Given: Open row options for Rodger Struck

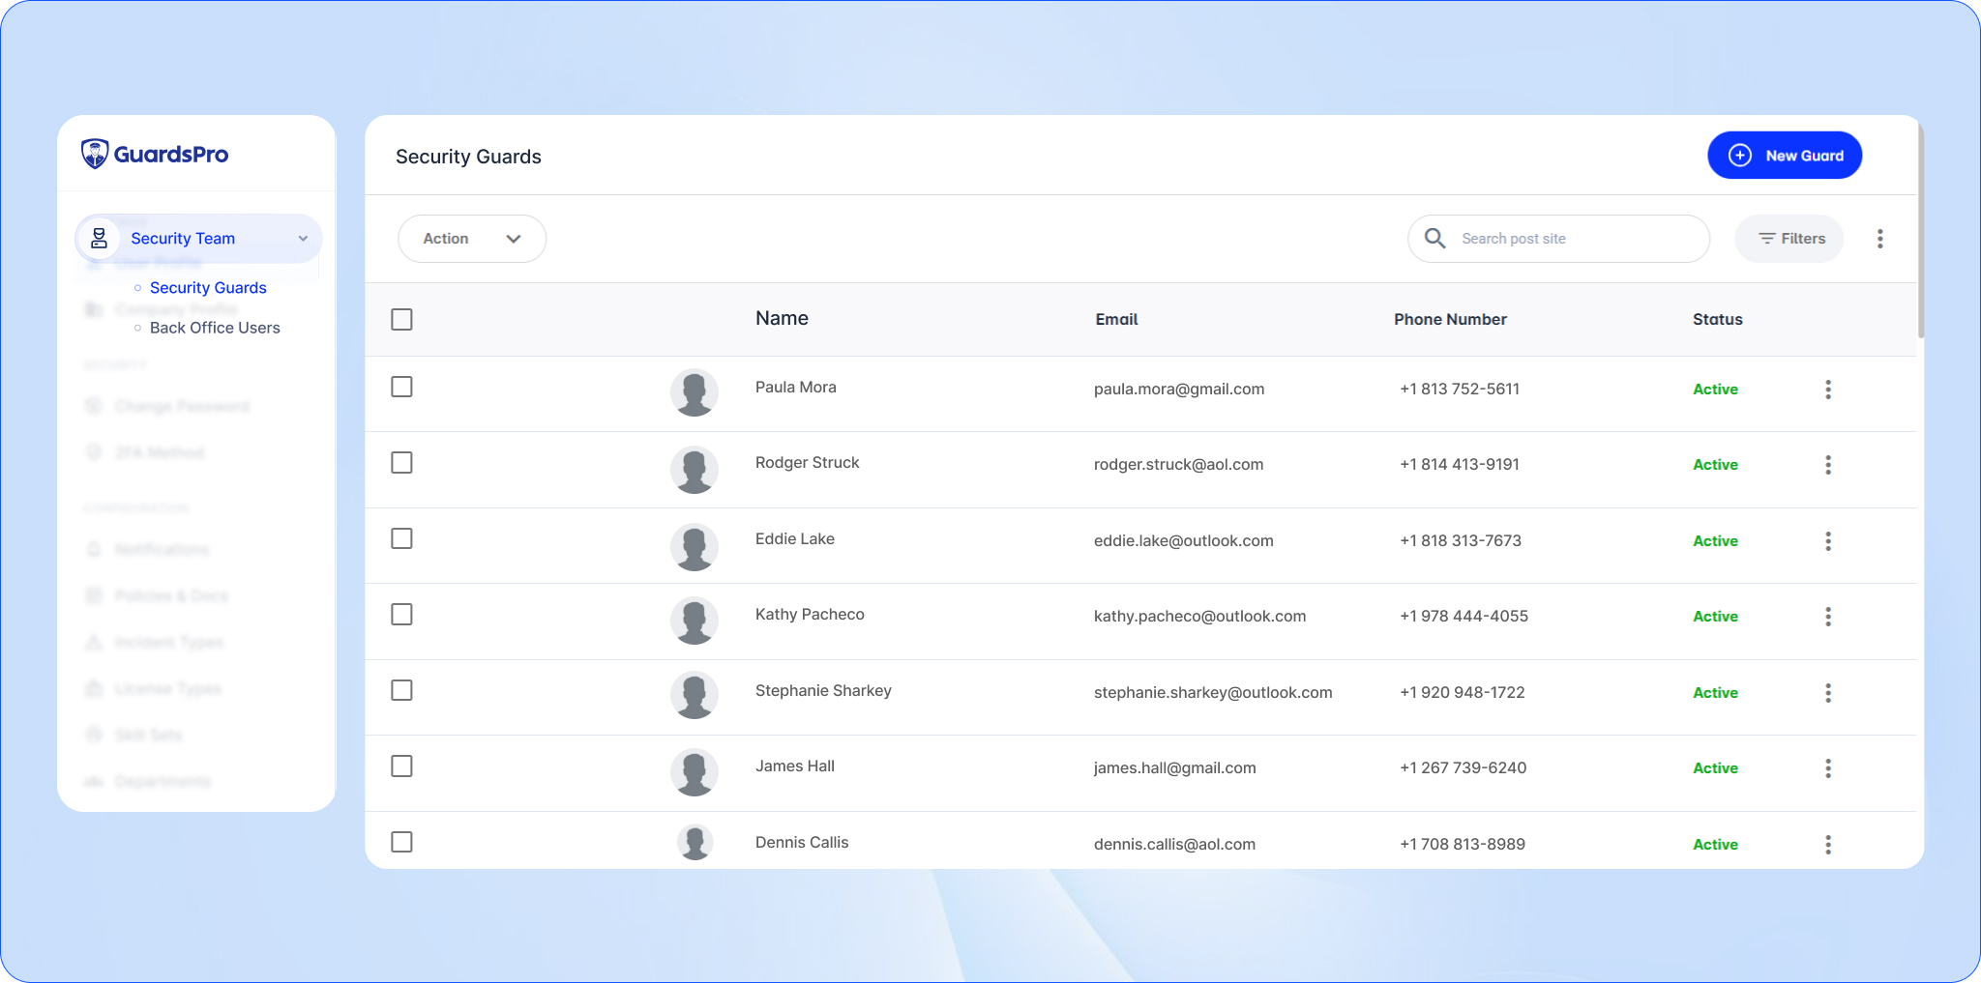Looking at the screenshot, I should point(1828,465).
